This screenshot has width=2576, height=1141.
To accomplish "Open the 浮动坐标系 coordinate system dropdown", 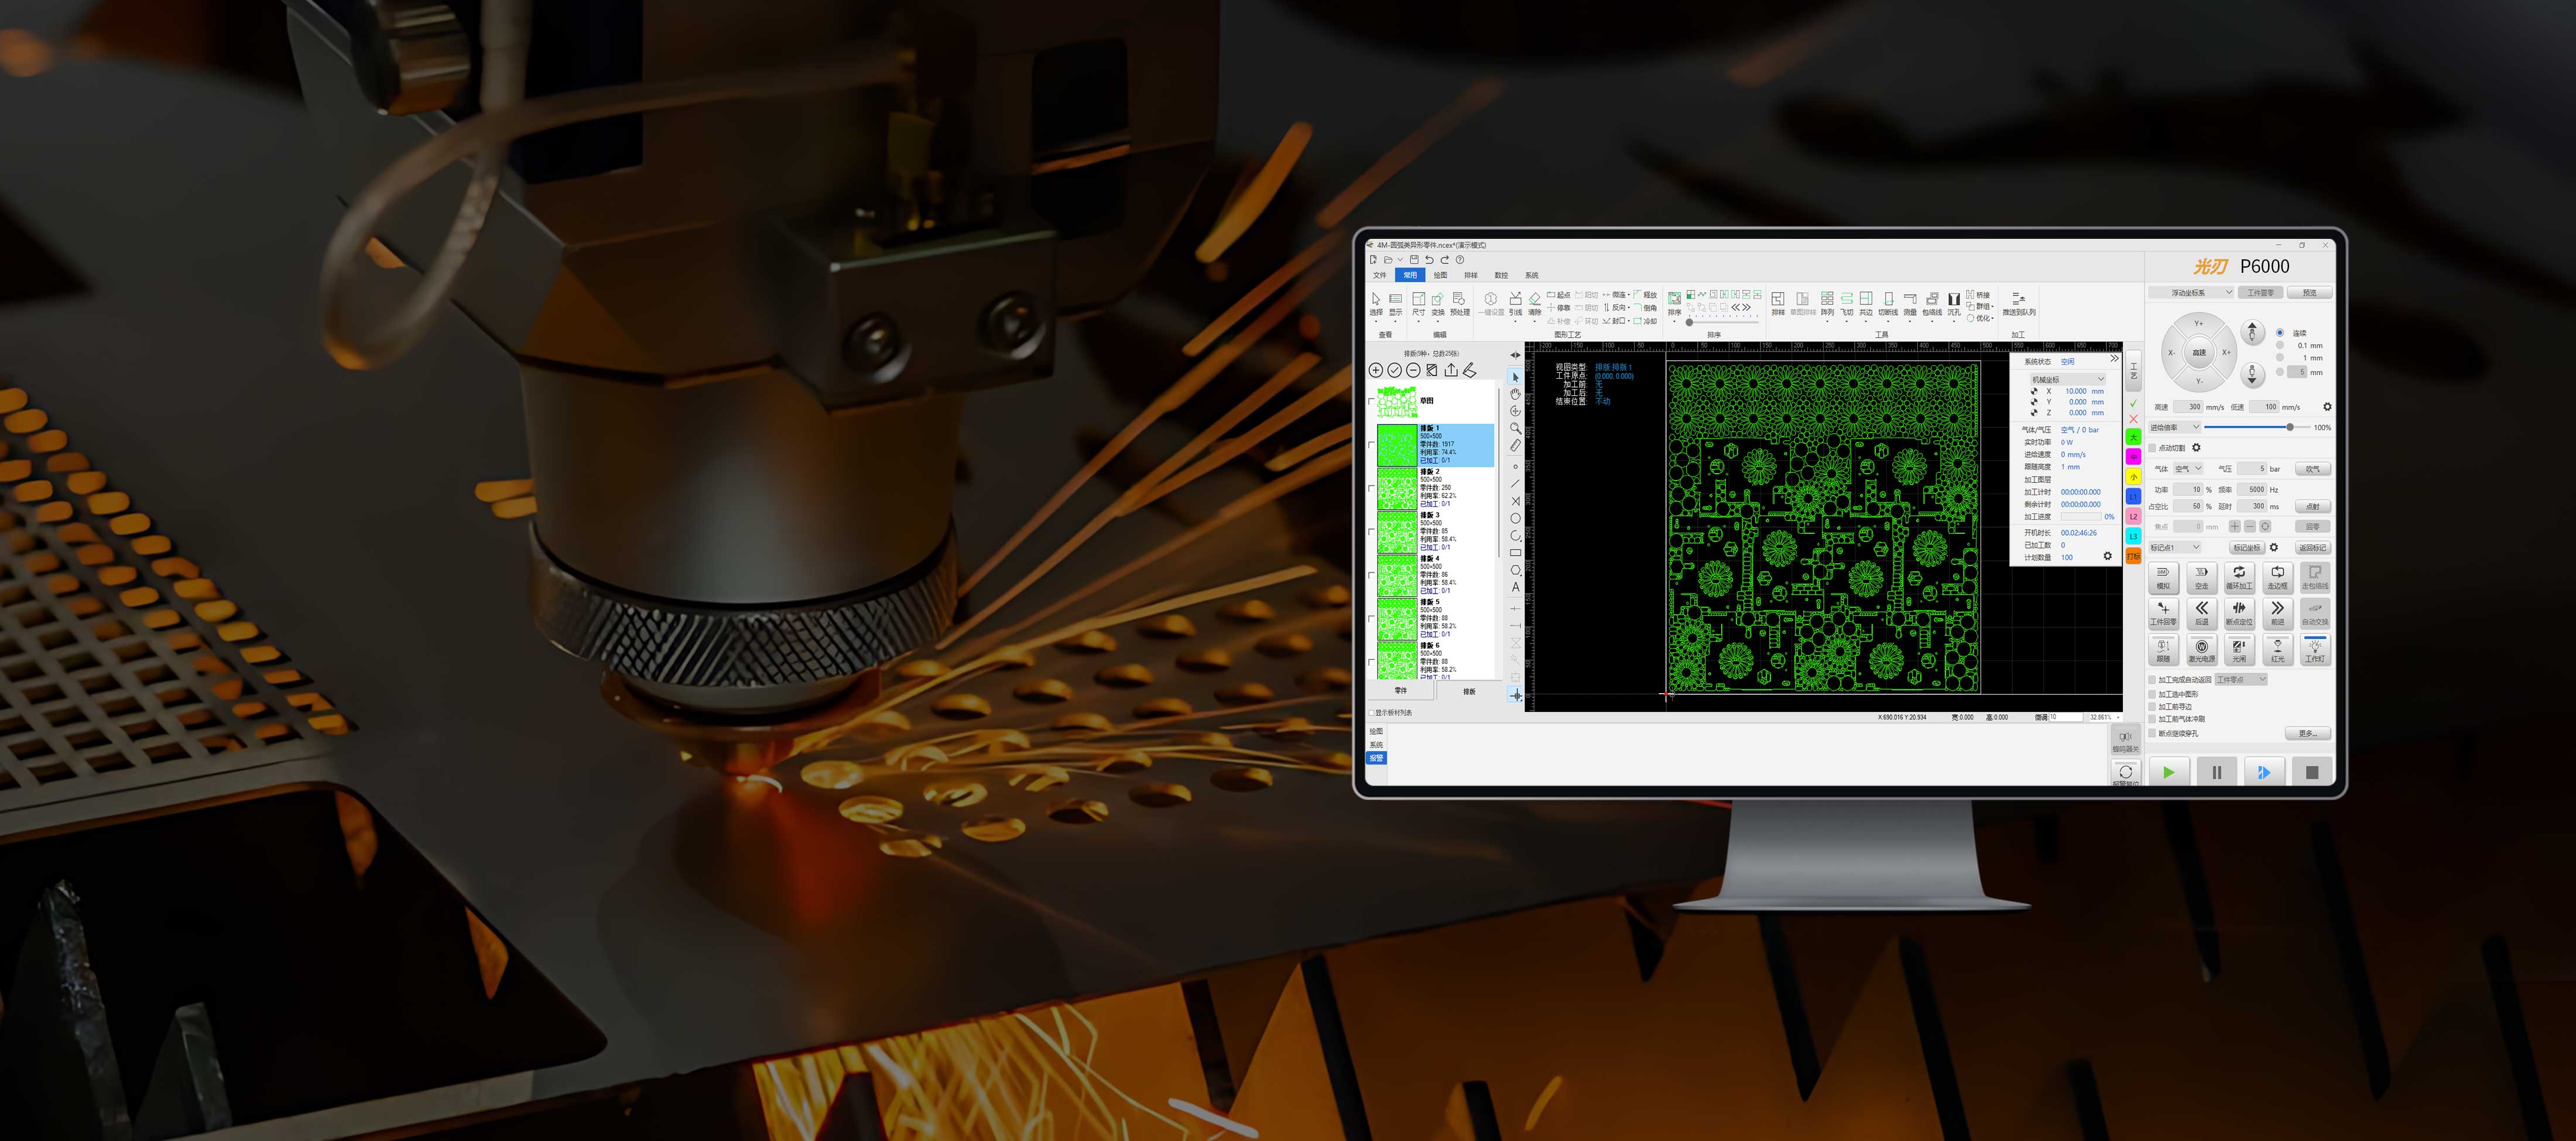I will click(x=2191, y=293).
